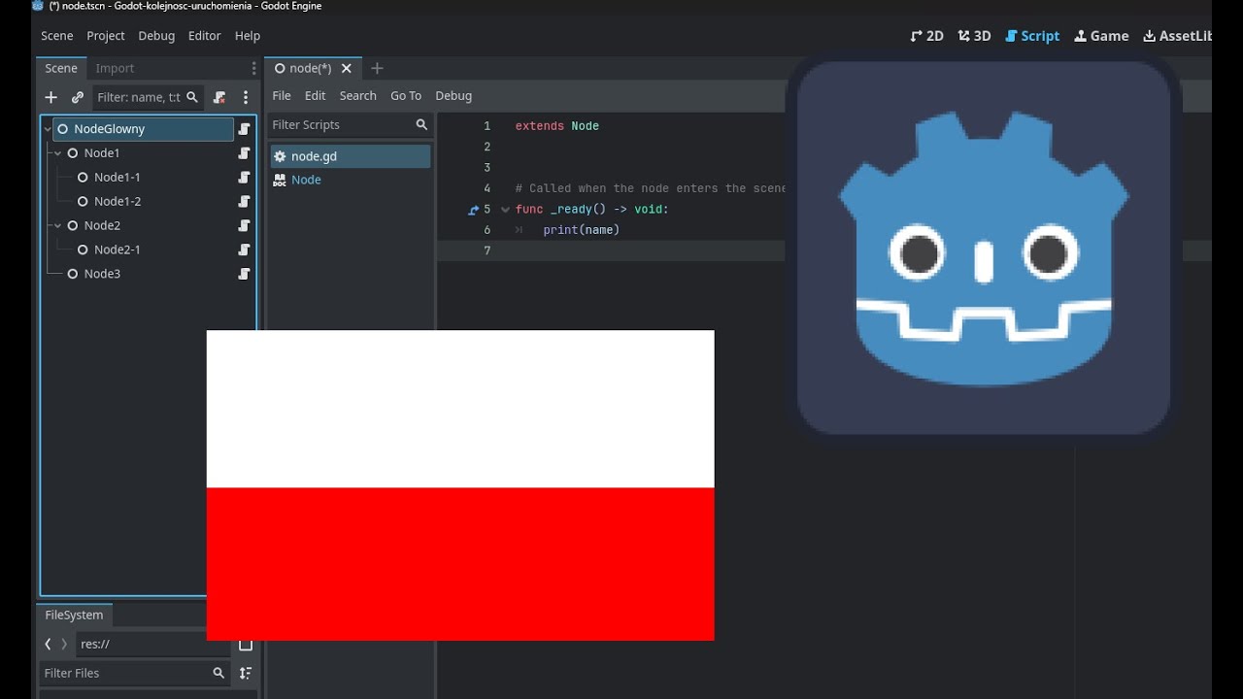Fold the _ready function on line 5
Image resolution: width=1243 pixels, height=699 pixels.
(505, 210)
